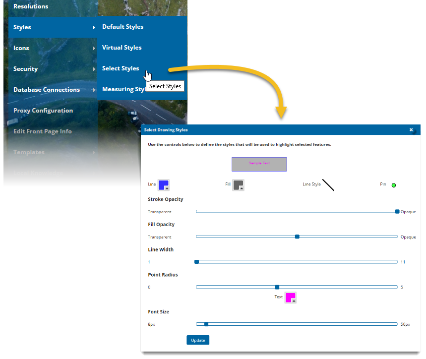
Task: Click the Line Width slider handle
Action: pos(197,262)
